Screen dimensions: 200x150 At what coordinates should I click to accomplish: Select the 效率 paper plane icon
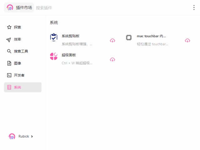click(9, 39)
